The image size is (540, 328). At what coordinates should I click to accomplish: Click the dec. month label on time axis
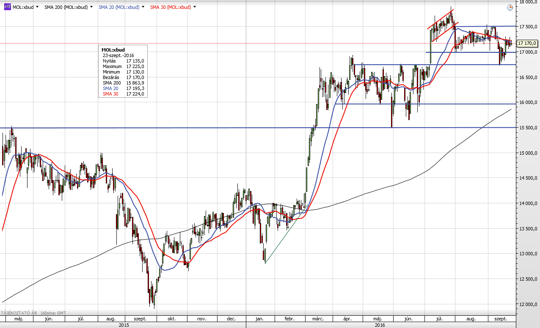click(x=231, y=319)
